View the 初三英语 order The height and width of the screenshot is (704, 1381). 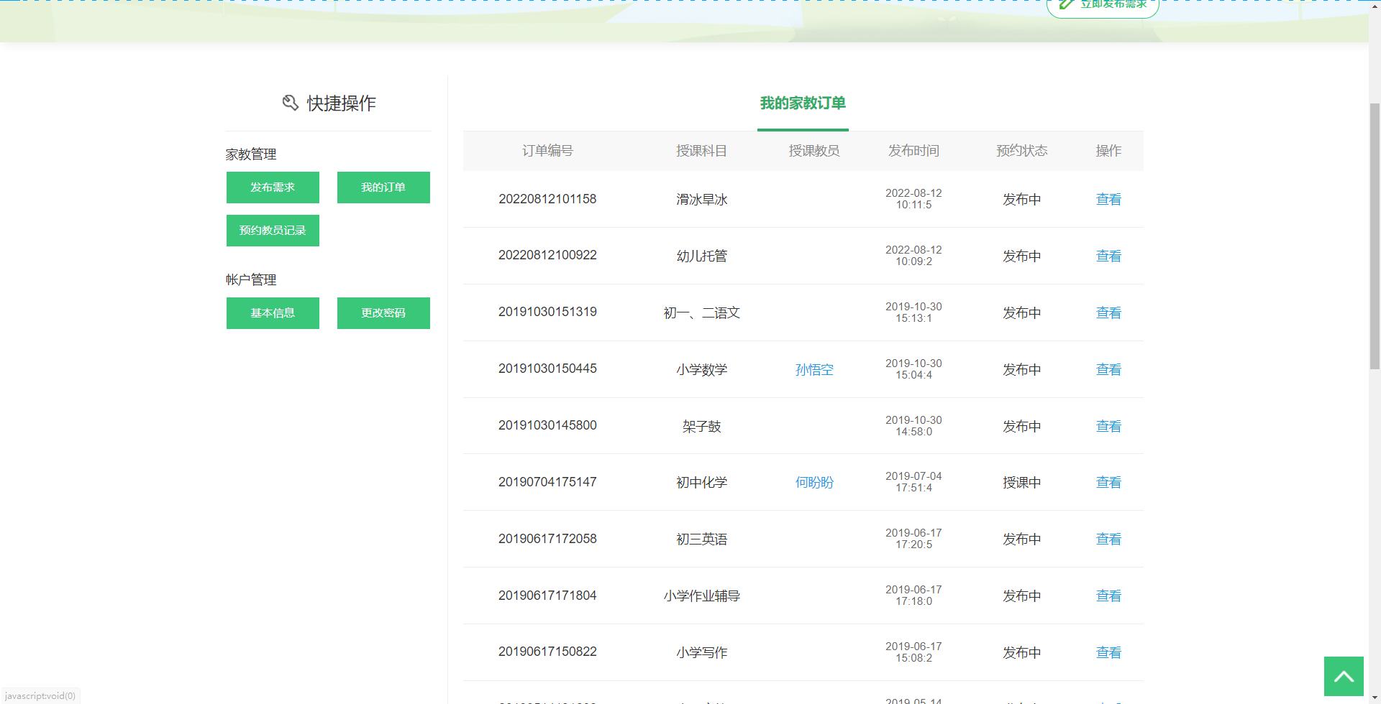click(x=1108, y=539)
